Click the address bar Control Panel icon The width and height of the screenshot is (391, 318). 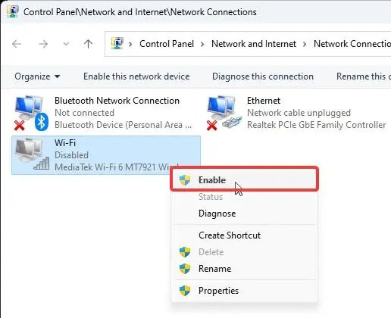[x=117, y=44]
